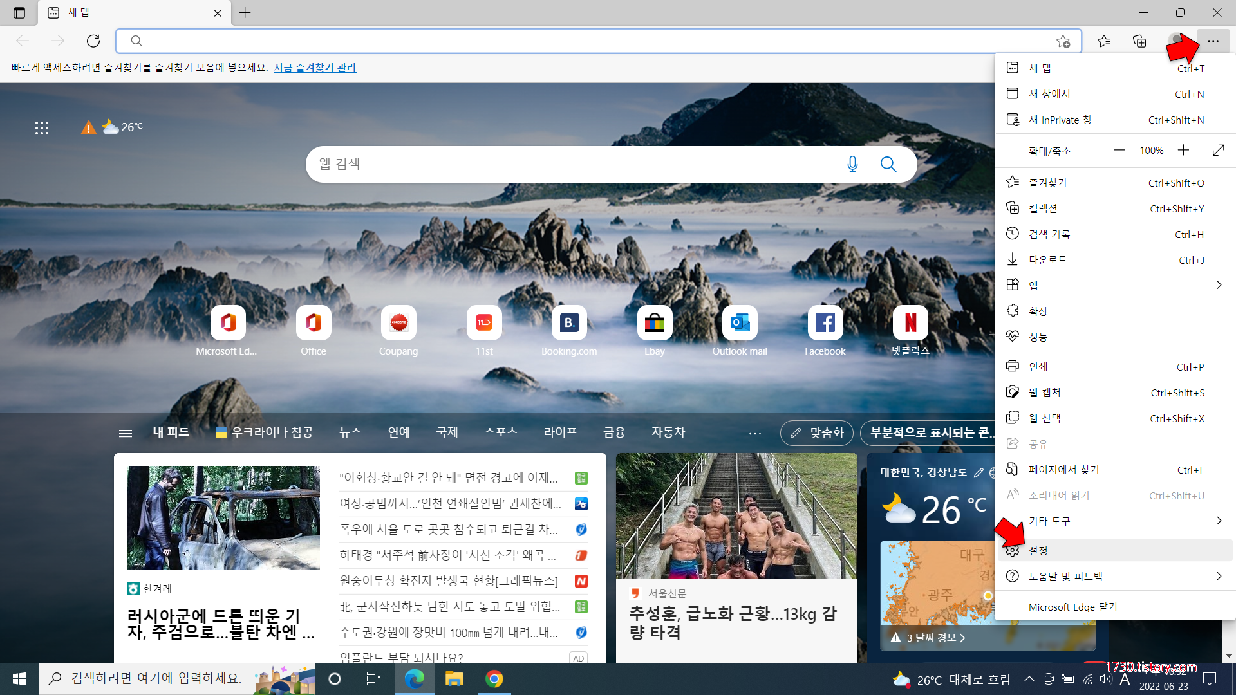Click the 지금 즐겨찾기 관리 link
This screenshot has width=1236, height=695.
pos(315,68)
